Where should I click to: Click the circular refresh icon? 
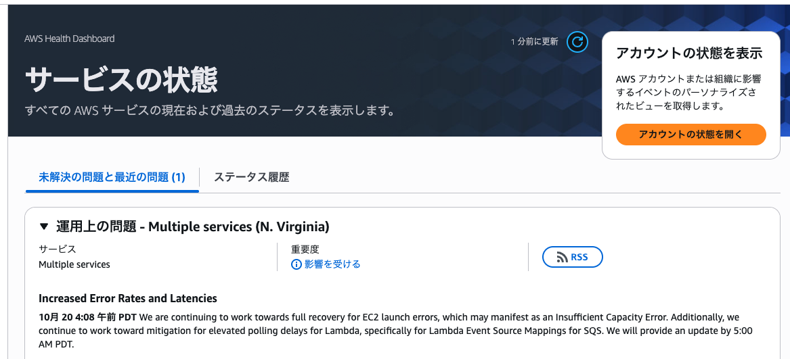tap(577, 42)
